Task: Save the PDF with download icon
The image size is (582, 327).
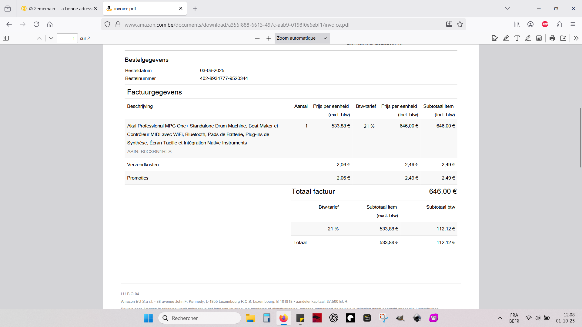Action: point(563,38)
